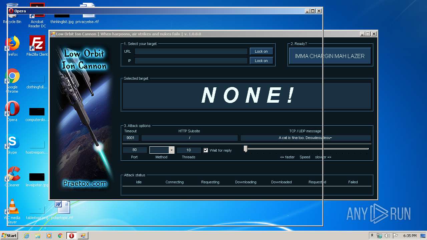The width and height of the screenshot is (427, 240).
Task: Open Windows Explorer from the taskbar
Action: coord(38,236)
